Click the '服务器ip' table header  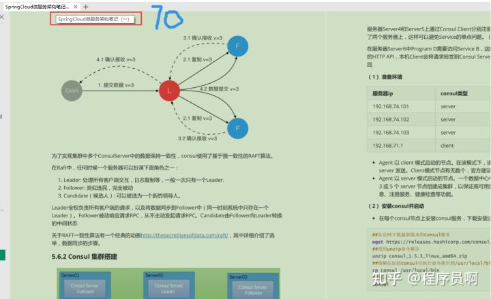[383, 93]
